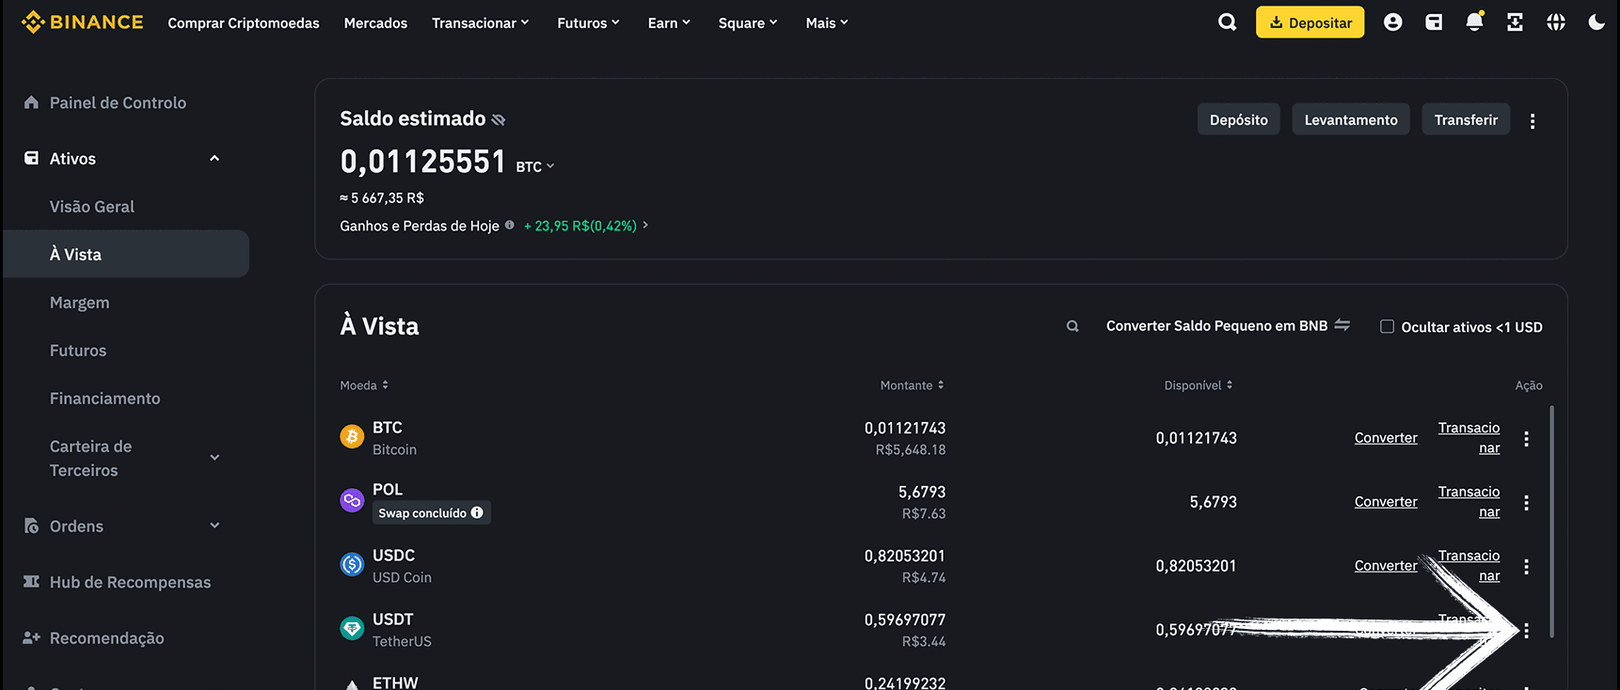Image resolution: width=1620 pixels, height=690 pixels.
Task: Click the Transferir button
Action: point(1466,119)
